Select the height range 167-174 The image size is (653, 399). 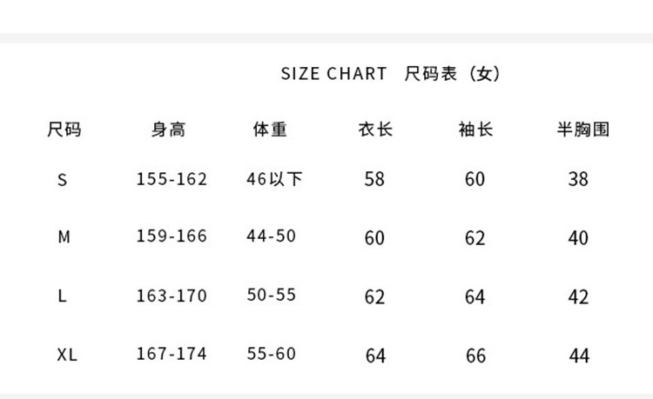point(172,354)
